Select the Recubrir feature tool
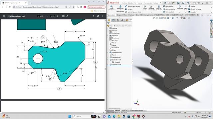 (129, 9)
